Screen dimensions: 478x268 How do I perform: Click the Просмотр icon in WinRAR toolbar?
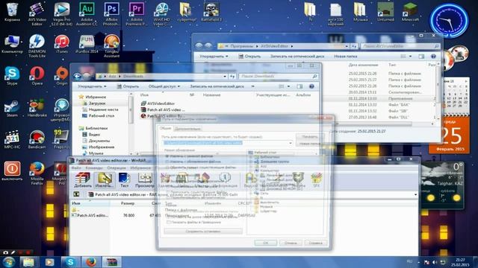click(145, 179)
